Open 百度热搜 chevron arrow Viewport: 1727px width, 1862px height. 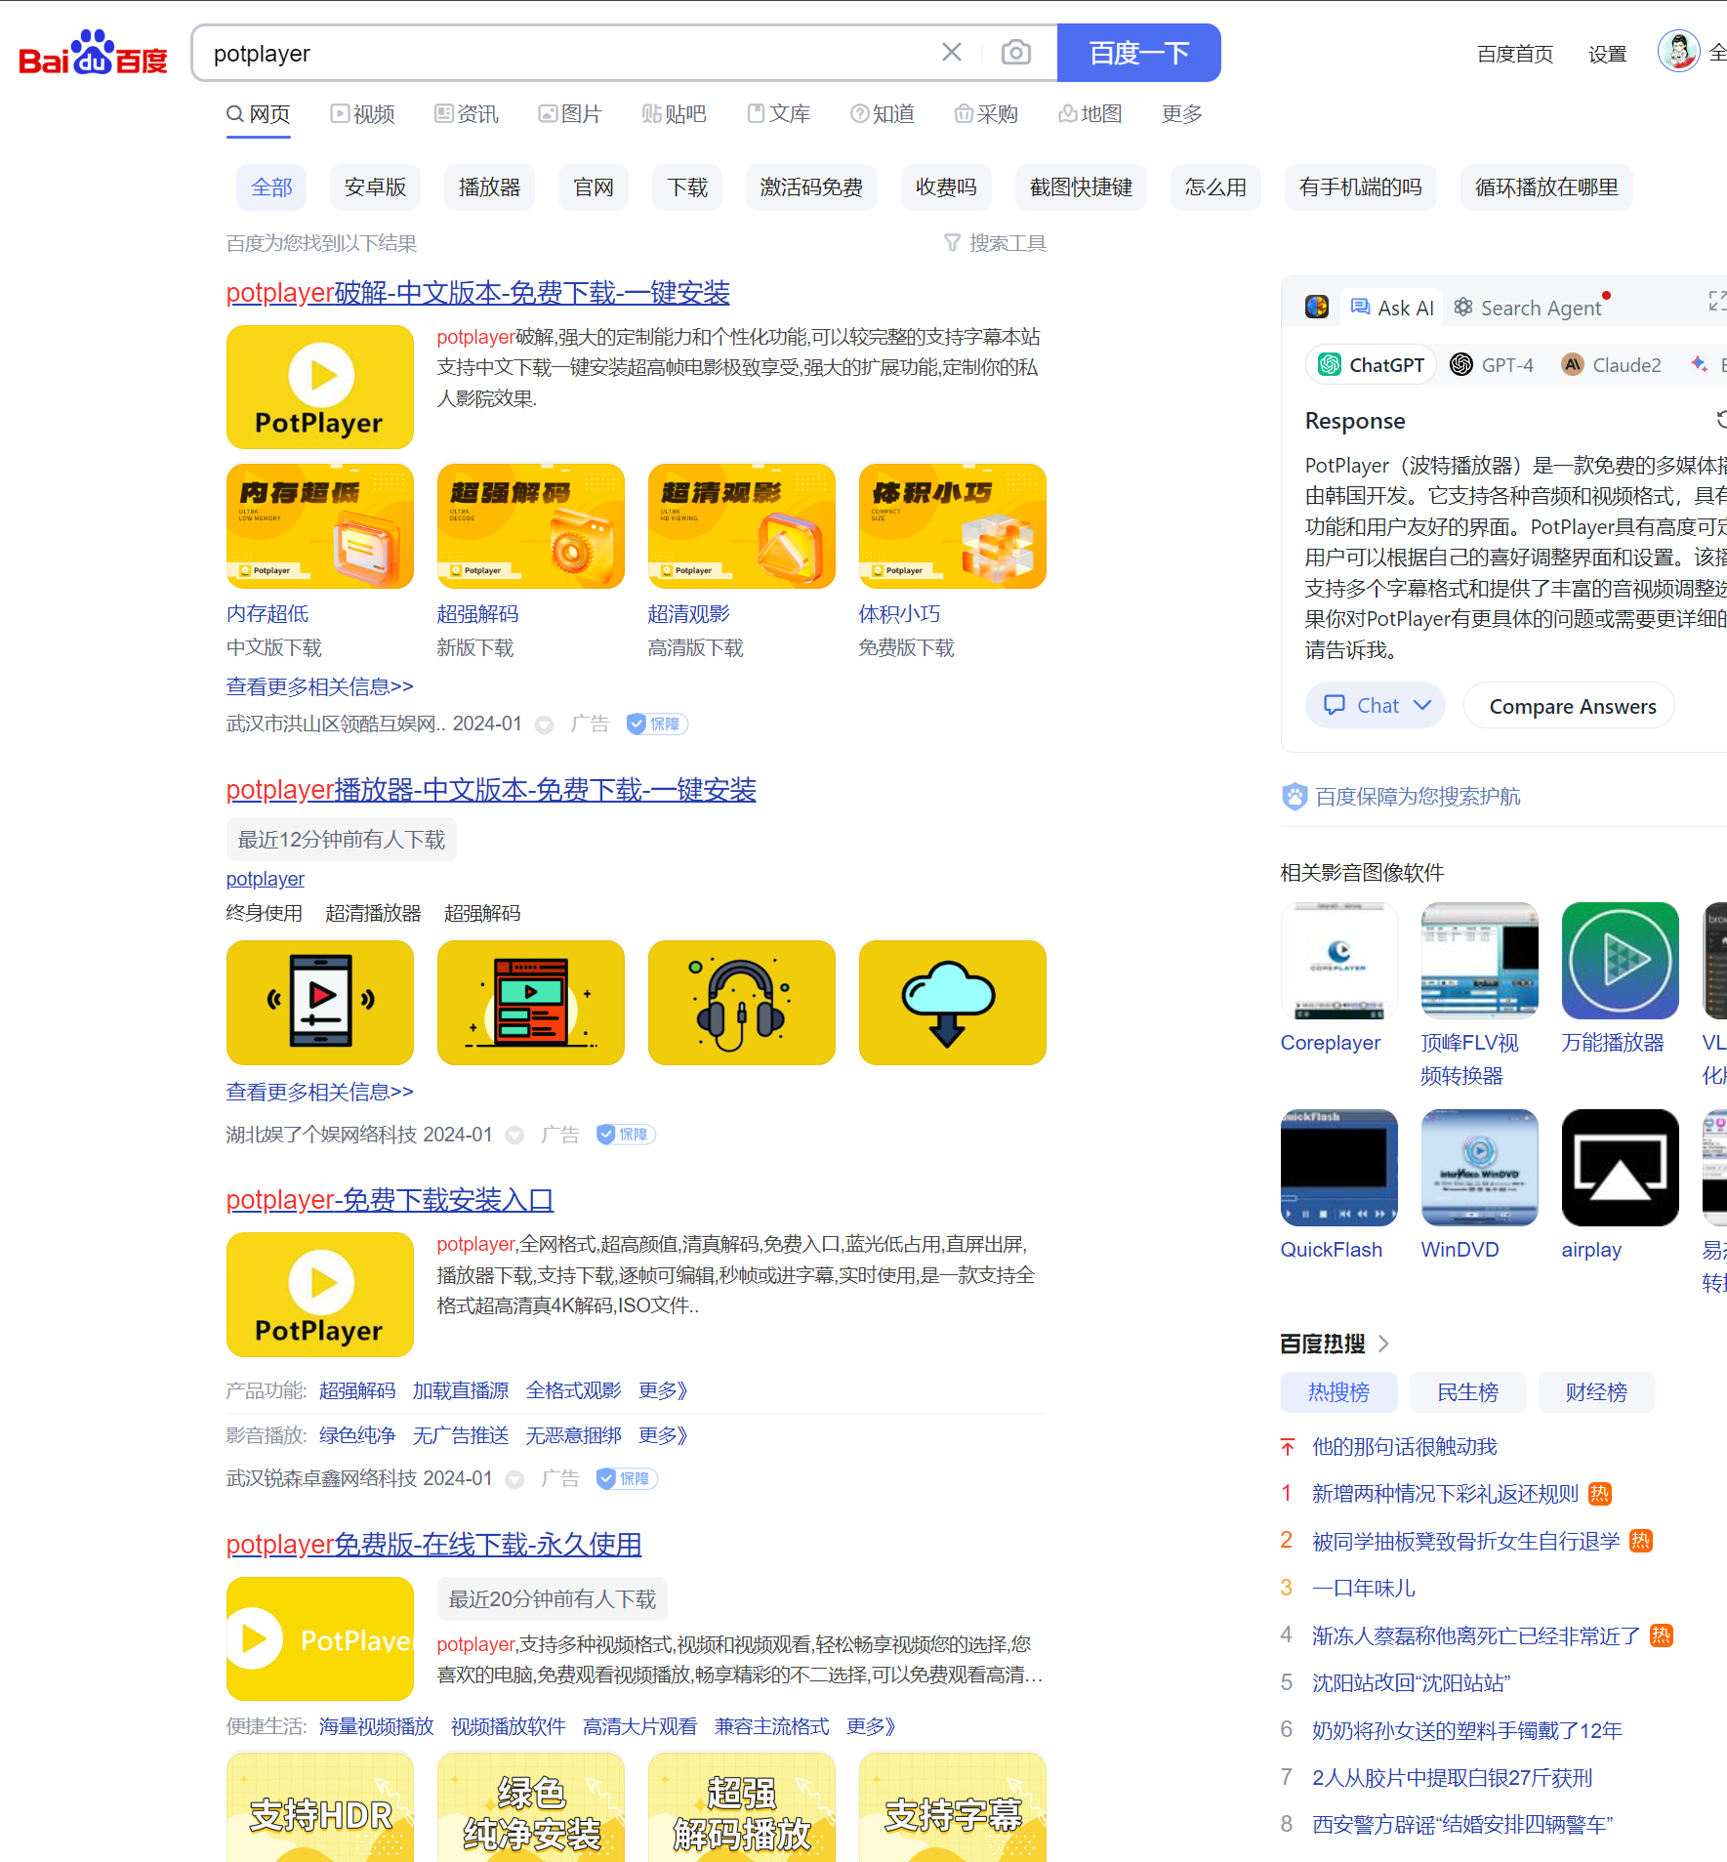pos(1383,1344)
